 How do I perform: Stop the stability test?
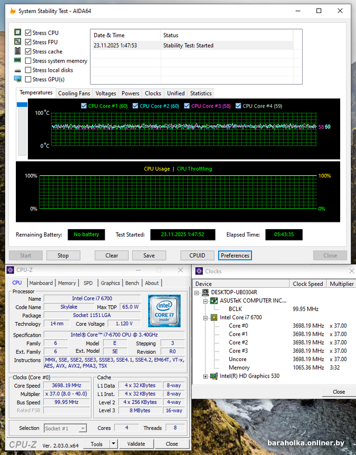click(63, 255)
